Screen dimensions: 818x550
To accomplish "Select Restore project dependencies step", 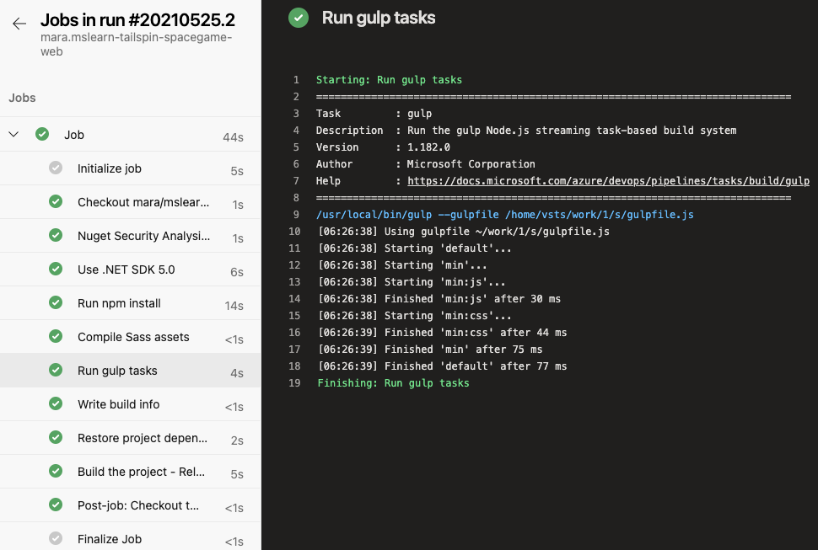I will pyautogui.click(x=142, y=438).
